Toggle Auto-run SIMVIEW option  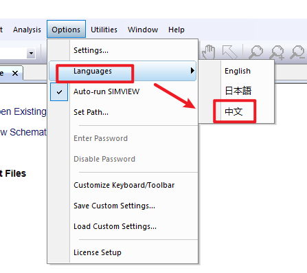click(123, 91)
